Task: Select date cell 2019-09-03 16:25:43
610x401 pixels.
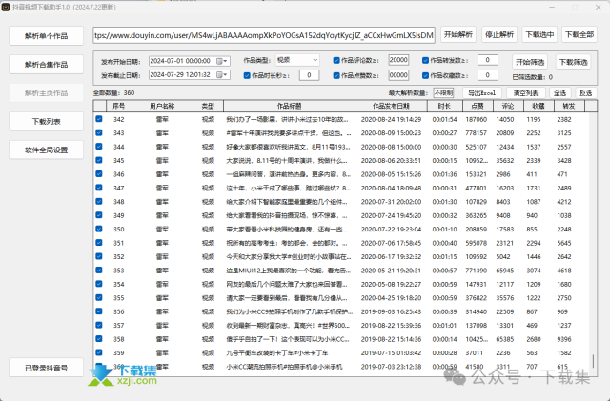Action: pyautogui.click(x=391, y=311)
